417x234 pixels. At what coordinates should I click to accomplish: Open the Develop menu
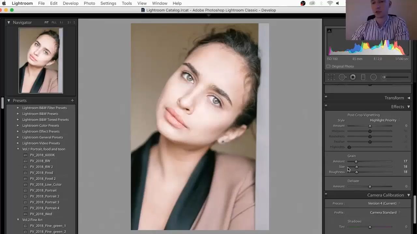[x=70, y=3]
